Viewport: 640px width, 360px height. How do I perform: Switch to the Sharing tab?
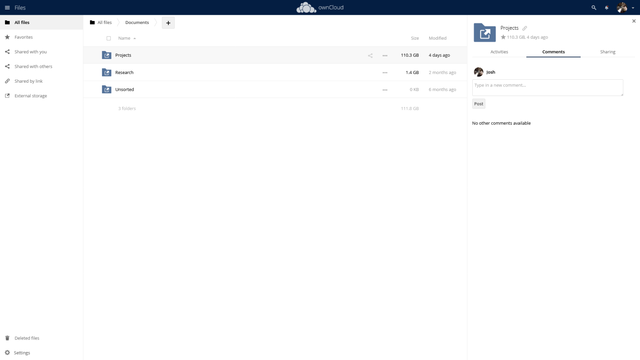tap(607, 52)
